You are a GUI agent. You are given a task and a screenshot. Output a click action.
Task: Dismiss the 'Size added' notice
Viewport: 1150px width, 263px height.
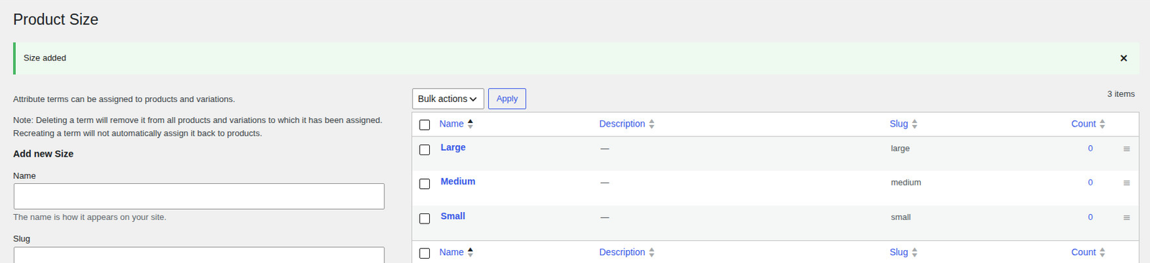click(x=1123, y=58)
